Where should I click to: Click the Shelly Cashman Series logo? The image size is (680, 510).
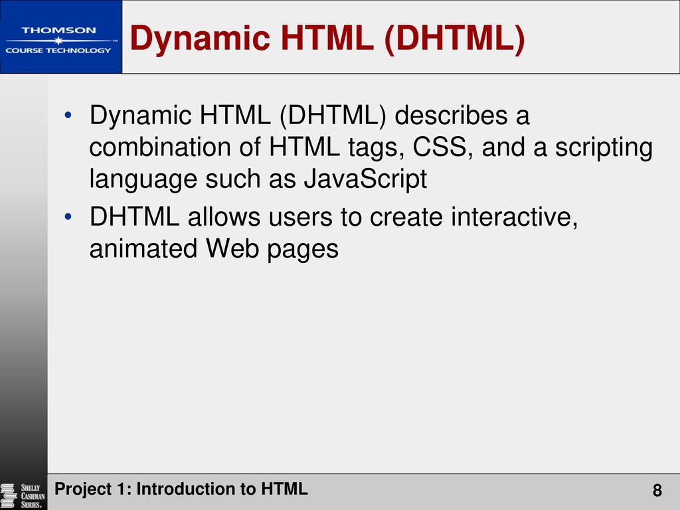click(x=23, y=495)
